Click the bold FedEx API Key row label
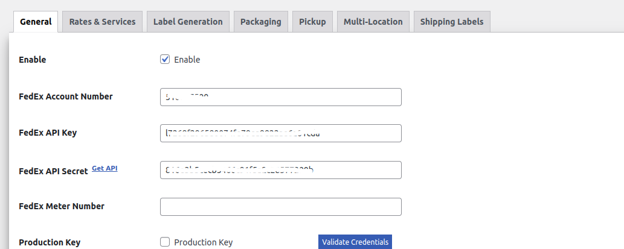Screen dimensions: 624x249 pos(48,133)
